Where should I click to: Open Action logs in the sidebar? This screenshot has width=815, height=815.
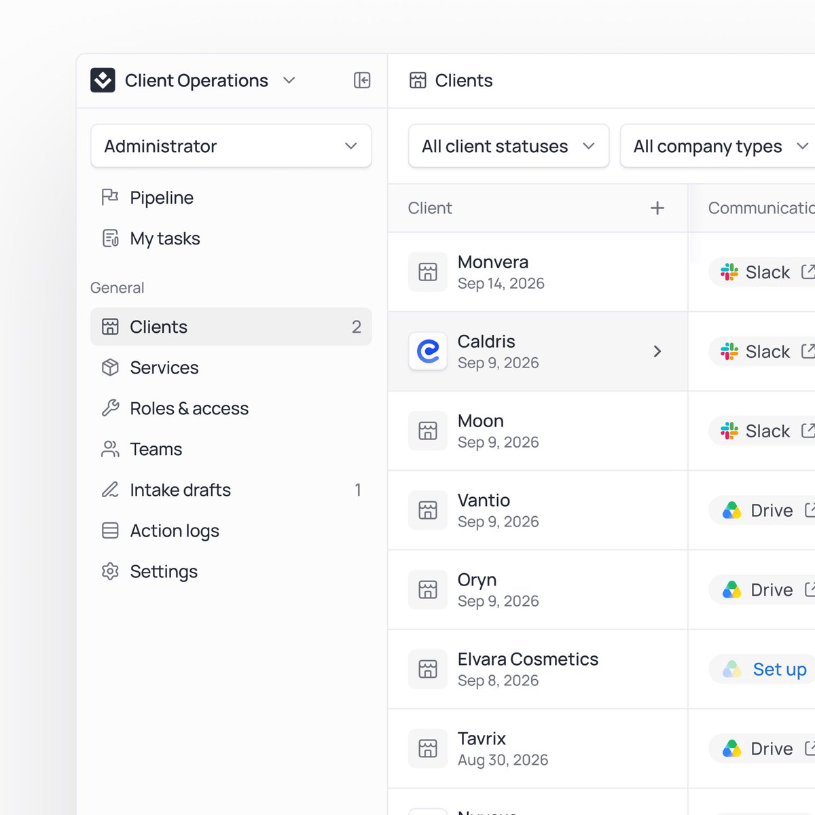pyautogui.click(x=231, y=530)
